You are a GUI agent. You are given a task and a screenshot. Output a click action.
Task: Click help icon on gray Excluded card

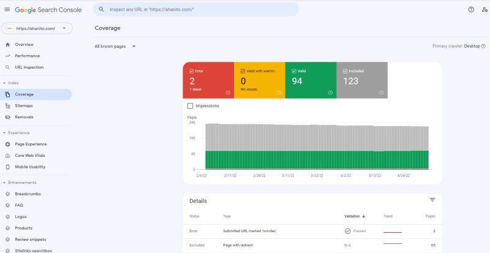point(381,93)
